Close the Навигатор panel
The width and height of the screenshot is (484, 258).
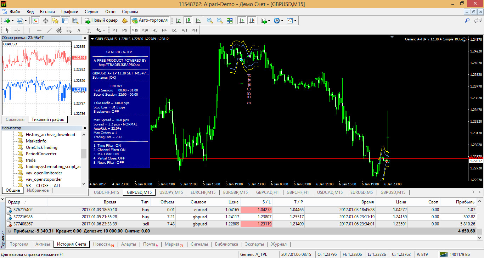pos(85,128)
